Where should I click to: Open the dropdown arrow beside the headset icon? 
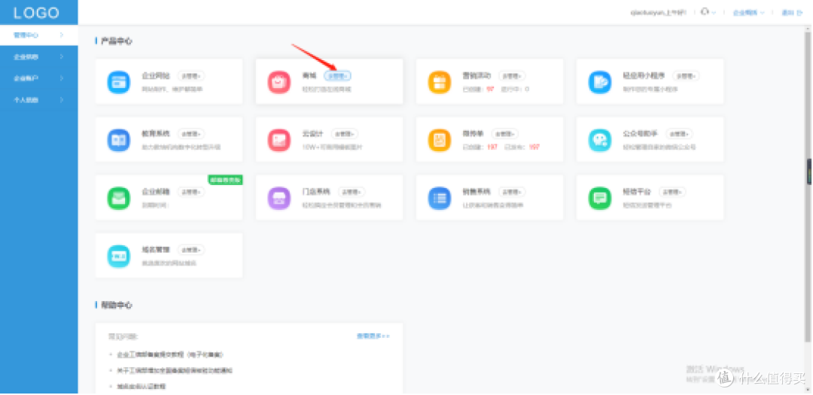(714, 13)
